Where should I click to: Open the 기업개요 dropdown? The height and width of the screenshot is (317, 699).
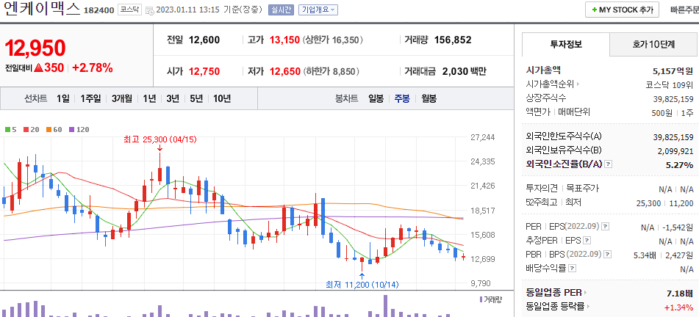318,10
